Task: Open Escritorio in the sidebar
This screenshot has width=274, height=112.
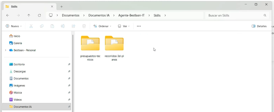Action: coord(19,64)
